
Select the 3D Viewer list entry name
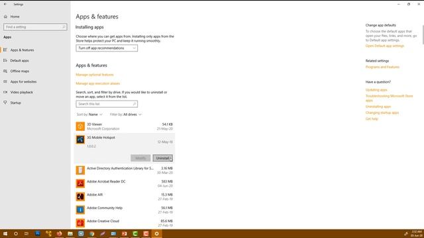pos(94,124)
